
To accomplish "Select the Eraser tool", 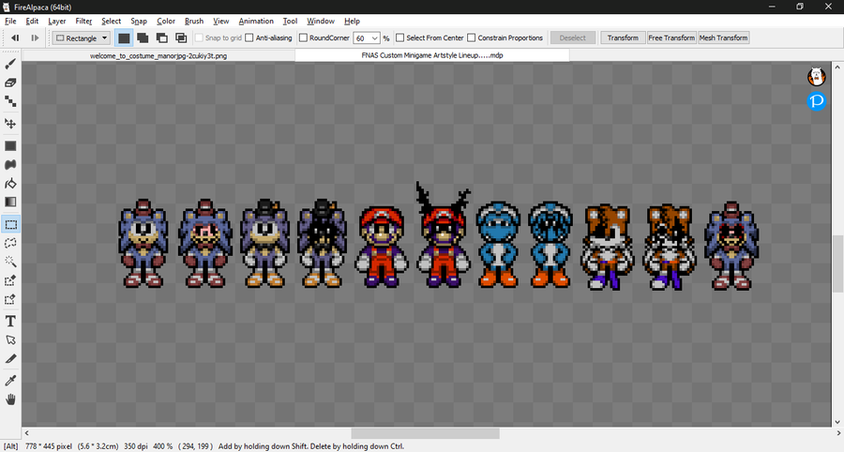I will point(10,83).
